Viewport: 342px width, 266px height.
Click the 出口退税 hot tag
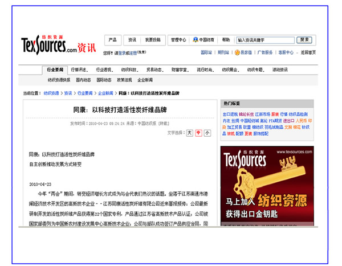point(230,114)
